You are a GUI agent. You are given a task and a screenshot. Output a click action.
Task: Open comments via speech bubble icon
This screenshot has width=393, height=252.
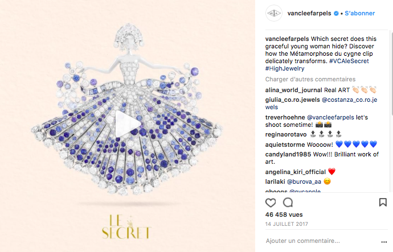coord(288,203)
